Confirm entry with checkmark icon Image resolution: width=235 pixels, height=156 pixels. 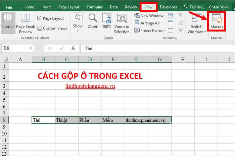click(x=61, y=48)
